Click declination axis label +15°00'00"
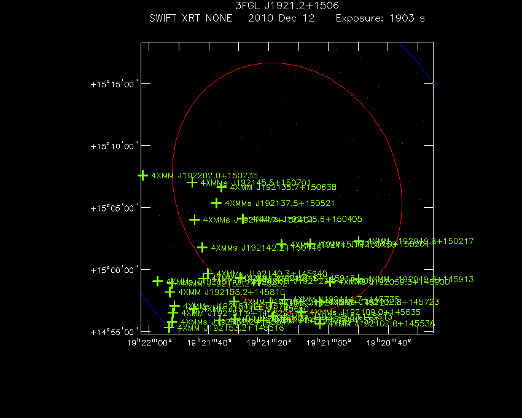 click(114, 270)
